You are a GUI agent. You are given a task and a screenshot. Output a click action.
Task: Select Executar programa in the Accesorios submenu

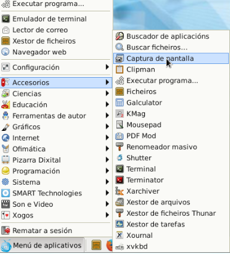171,81
